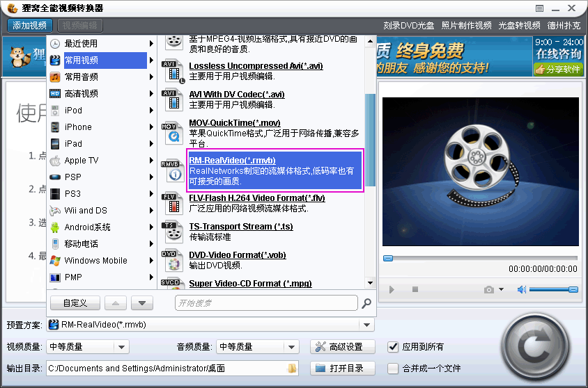The image size is (588, 388).
Task: Click the Lossless AVI format icon
Action: coord(173,72)
